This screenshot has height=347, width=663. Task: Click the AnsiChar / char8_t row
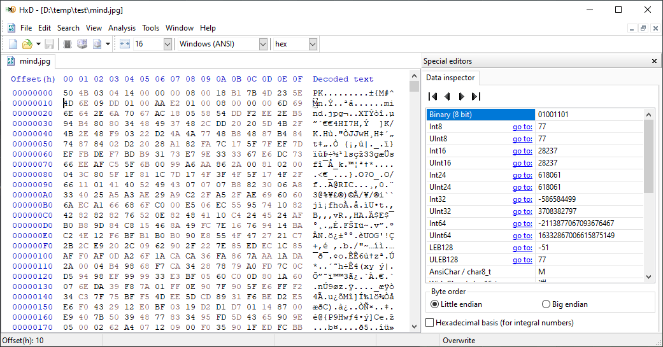pyautogui.click(x=535, y=272)
